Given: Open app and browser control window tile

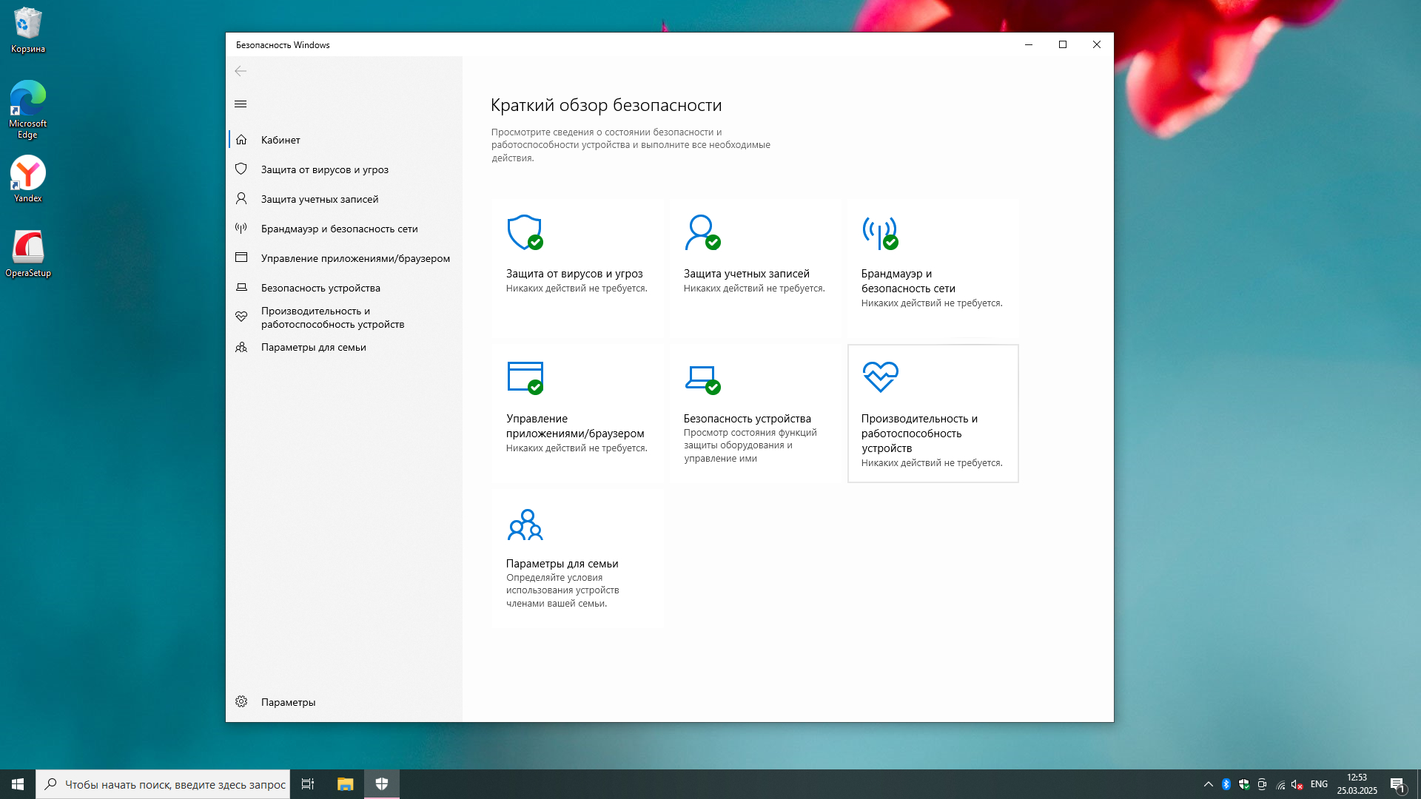Looking at the screenshot, I should [577, 412].
